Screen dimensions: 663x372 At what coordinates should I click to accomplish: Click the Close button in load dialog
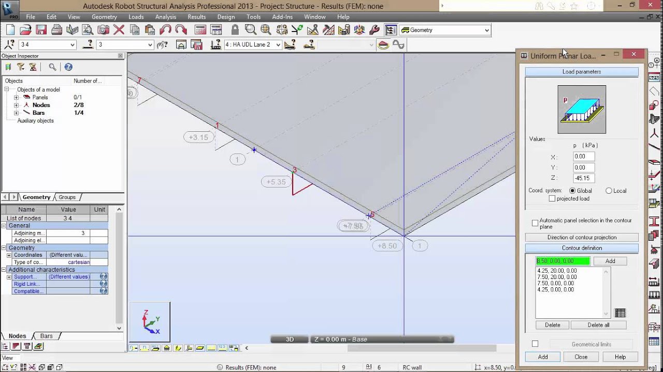pyautogui.click(x=581, y=357)
